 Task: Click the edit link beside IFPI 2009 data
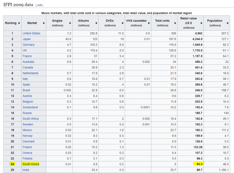pos(39,5)
